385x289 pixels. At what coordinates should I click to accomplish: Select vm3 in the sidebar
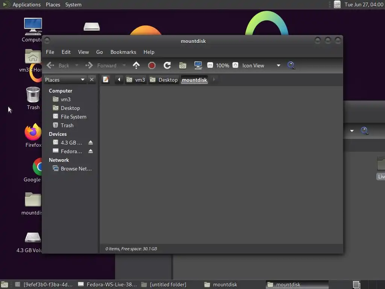[x=71, y=99]
